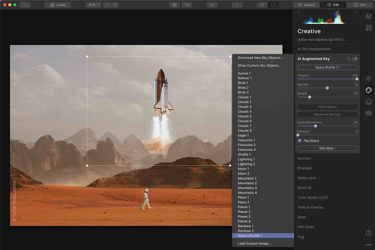
Task: Open the Portrait face icon in sidebar
Action: tap(368, 102)
